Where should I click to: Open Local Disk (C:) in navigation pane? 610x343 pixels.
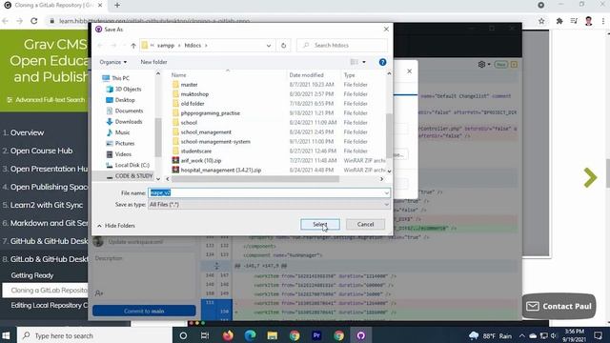tap(132, 165)
